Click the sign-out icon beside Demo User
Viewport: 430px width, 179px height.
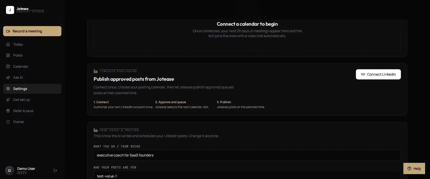pos(55,170)
